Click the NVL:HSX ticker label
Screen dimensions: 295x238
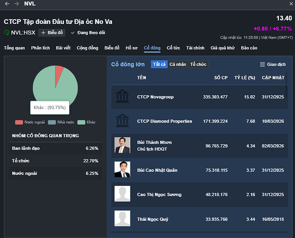(x=23, y=33)
